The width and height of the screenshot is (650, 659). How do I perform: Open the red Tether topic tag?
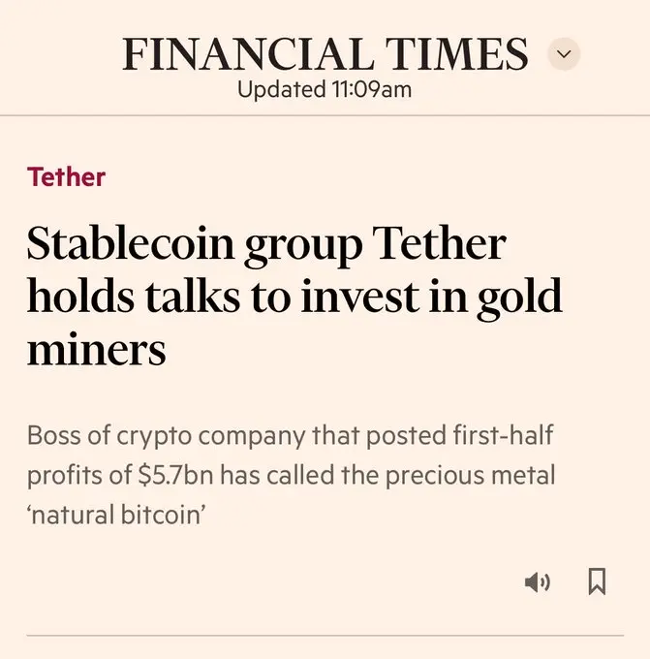pos(66,176)
